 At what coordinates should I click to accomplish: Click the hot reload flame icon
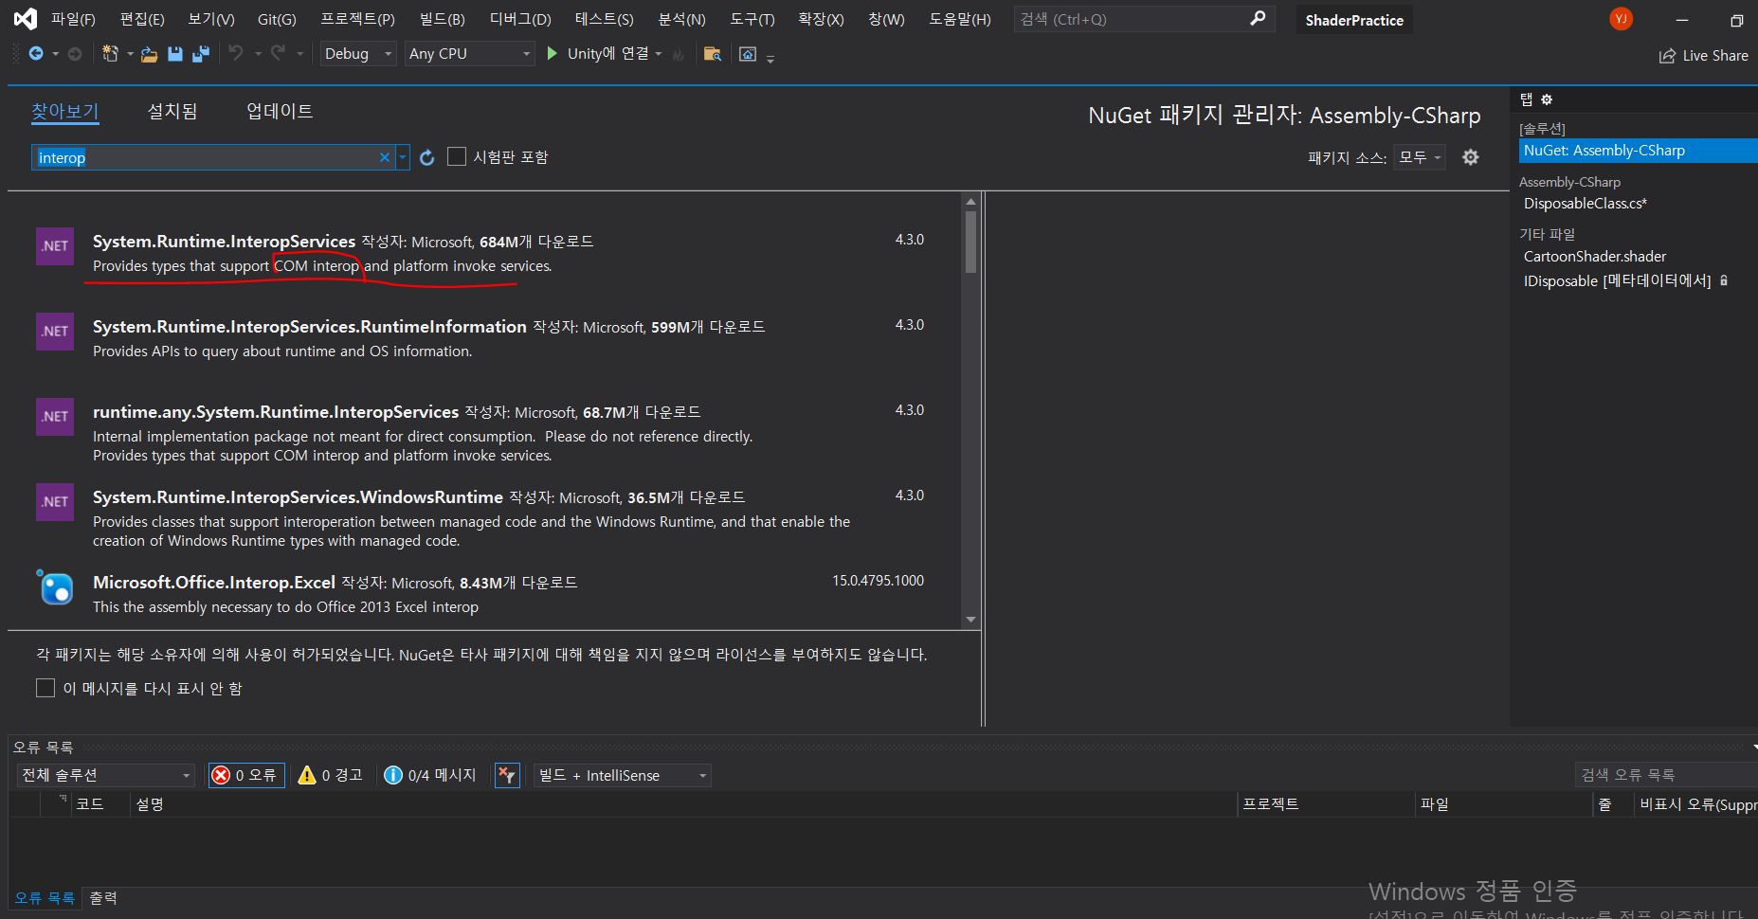[679, 54]
